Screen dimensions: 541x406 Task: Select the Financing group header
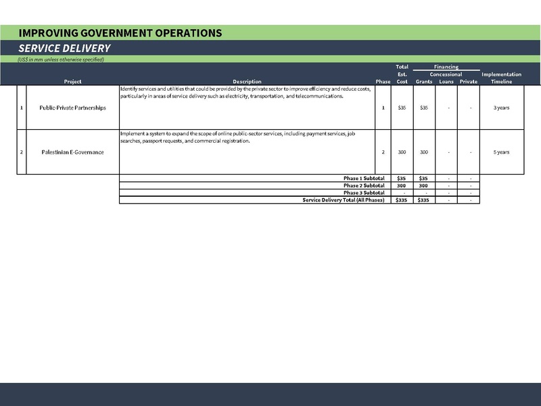[x=446, y=67]
